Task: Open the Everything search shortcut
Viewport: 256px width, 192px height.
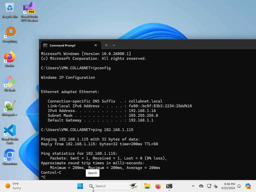Action: 10,35
